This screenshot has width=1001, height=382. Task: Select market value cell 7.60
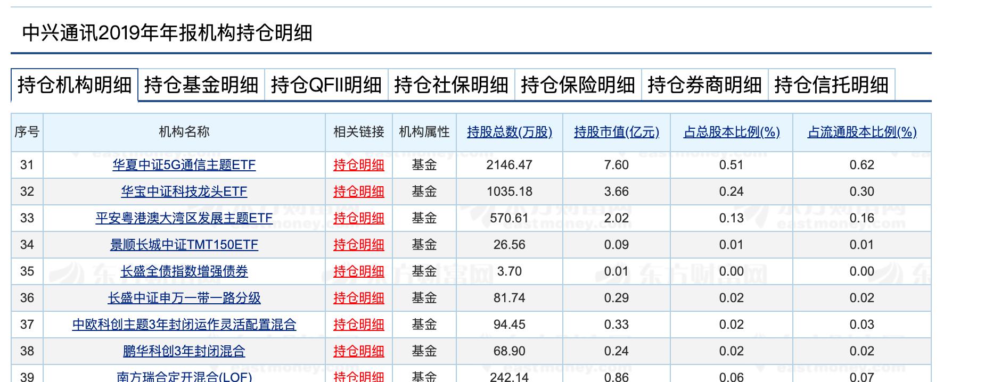[617, 165]
